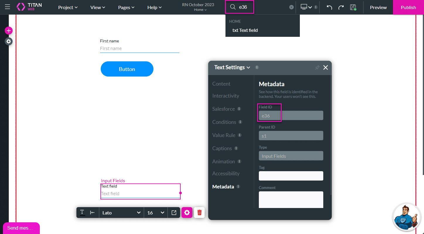Viewport: 424px width, 234px height.
Task: Open the font size 16 dropdown
Action: point(155,212)
